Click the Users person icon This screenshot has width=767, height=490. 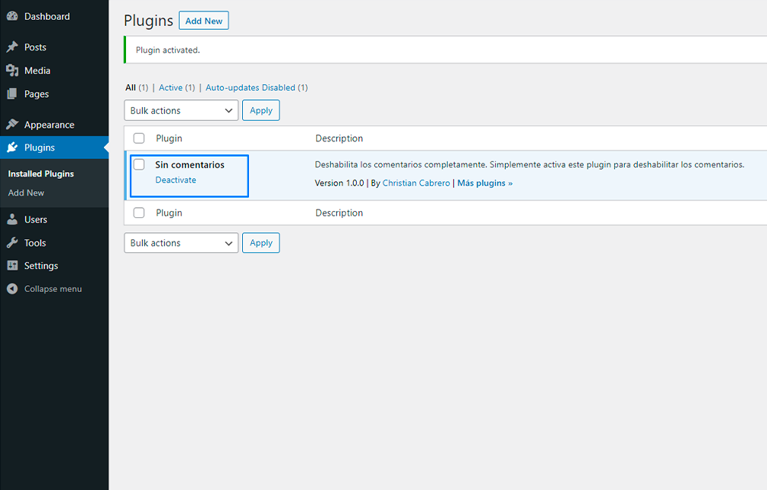[12, 219]
